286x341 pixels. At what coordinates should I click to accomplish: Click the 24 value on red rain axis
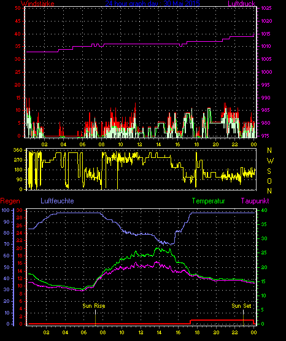[19, 233]
